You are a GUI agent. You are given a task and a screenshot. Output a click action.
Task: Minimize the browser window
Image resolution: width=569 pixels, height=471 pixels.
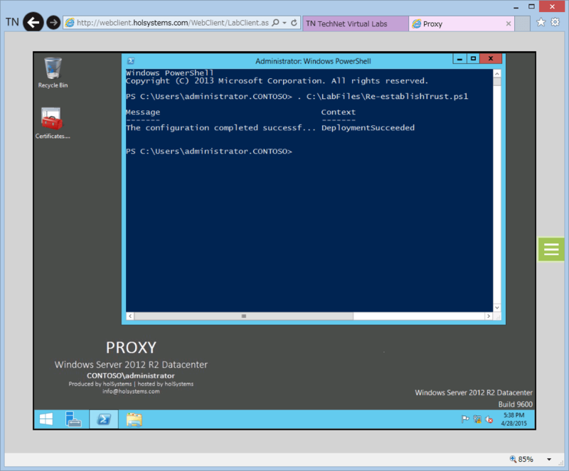[516, 6]
